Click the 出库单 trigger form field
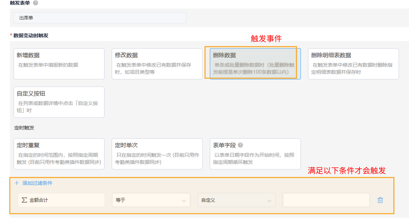409x222 pixels. click(x=100, y=18)
